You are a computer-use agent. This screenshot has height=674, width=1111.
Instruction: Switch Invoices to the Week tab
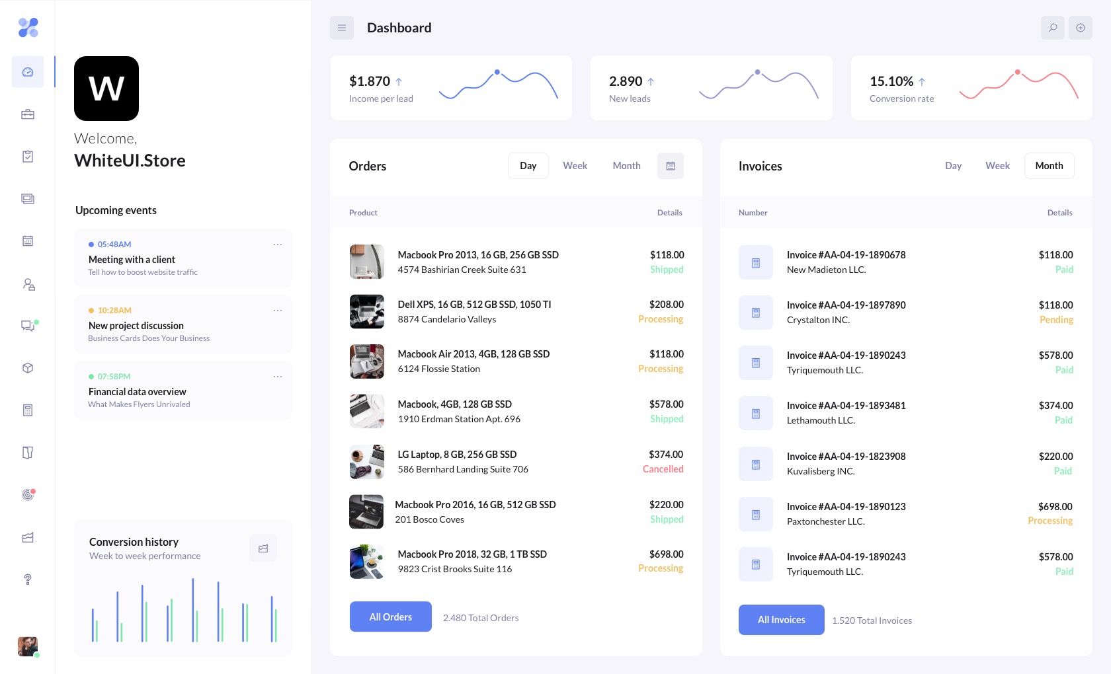(998, 166)
